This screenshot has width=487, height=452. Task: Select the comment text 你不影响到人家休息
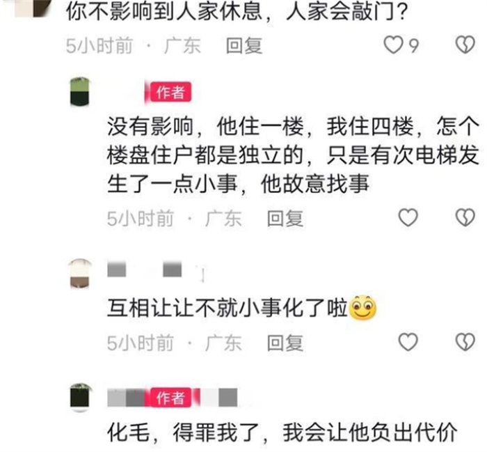point(163,12)
